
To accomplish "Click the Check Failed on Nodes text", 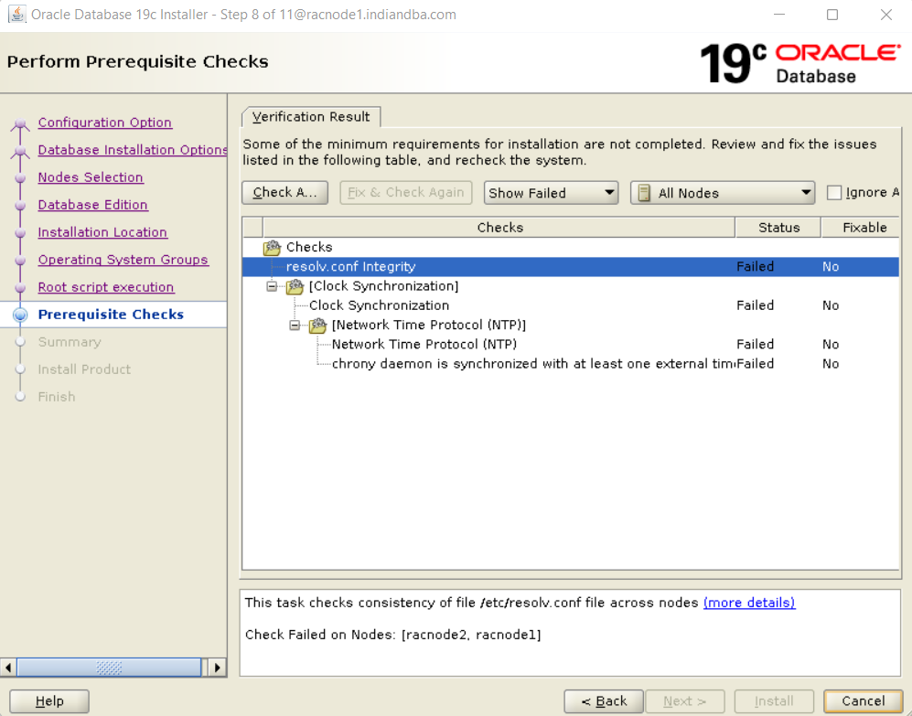I will (392, 635).
